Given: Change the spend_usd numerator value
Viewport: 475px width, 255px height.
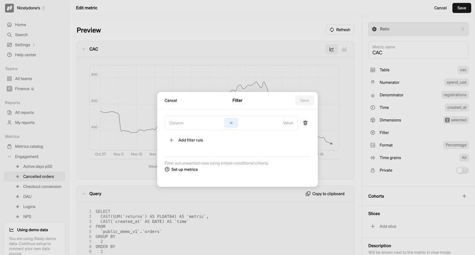Looking at the screenshot, I should pyautogui.click(x=456, y=82).
